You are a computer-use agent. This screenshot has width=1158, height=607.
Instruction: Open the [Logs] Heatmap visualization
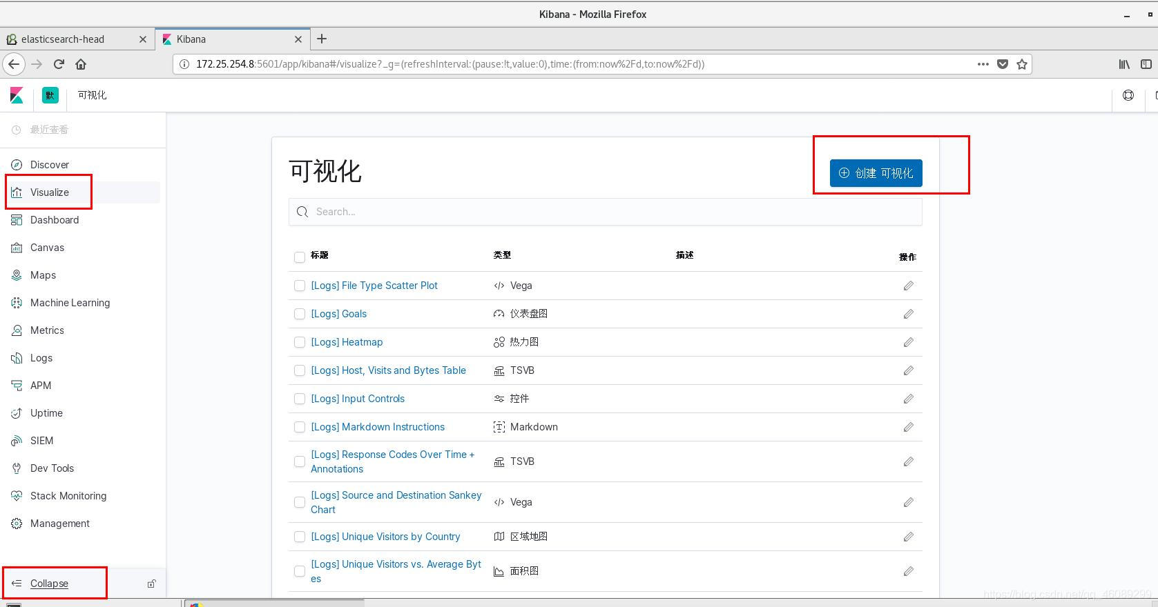pyautogui.click(x=347, y=342)
